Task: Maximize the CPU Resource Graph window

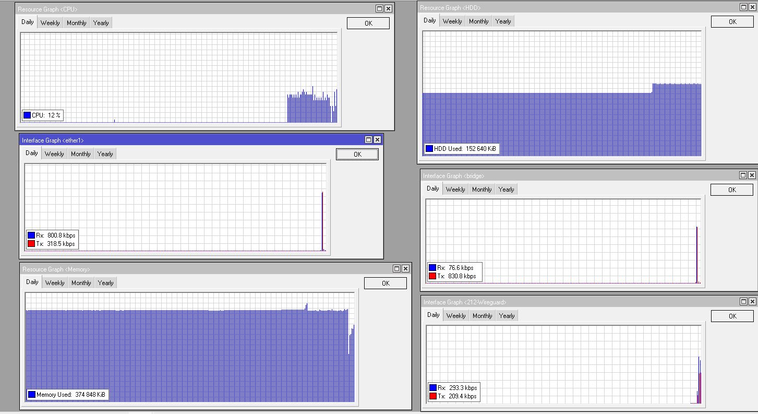Action: click(x=379, y=9)
